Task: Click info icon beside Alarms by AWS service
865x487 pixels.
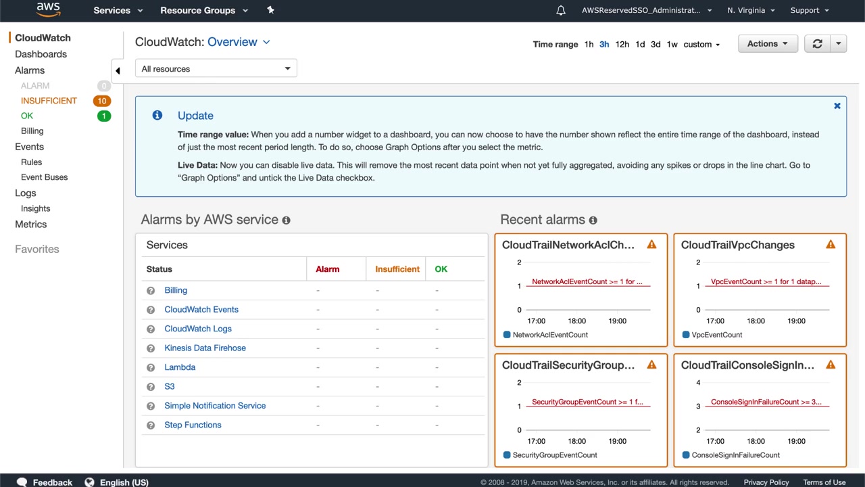Action: (x=286, y=221)
